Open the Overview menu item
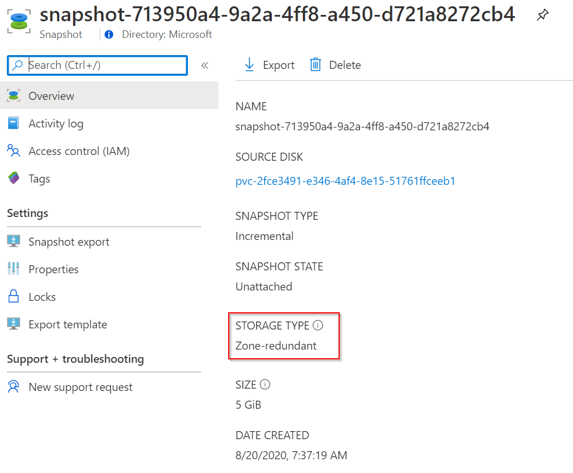Screen dimensions: 573x473 pos(51,96)
